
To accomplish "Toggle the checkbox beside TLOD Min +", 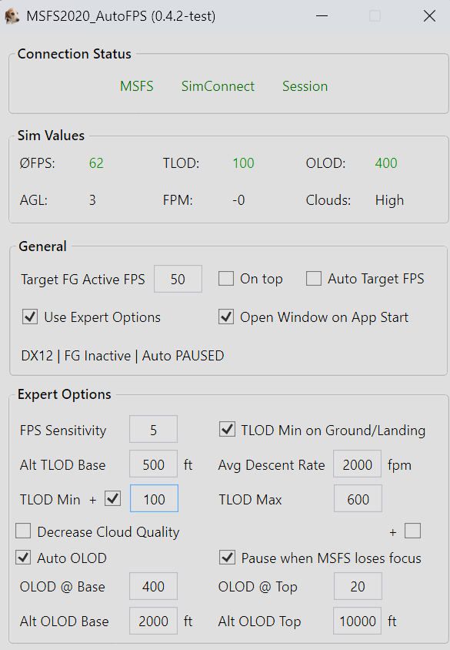I will coord(112,498).
